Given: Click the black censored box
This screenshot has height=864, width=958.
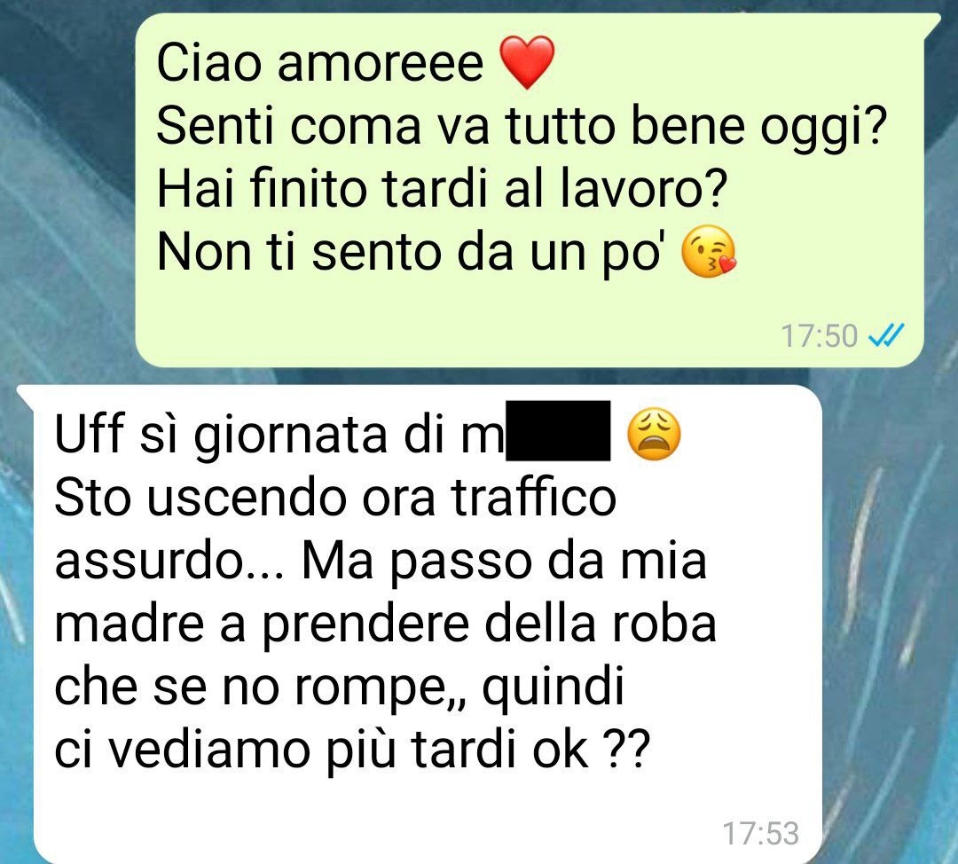Looking at the screenshot, I should coord(558,431).
